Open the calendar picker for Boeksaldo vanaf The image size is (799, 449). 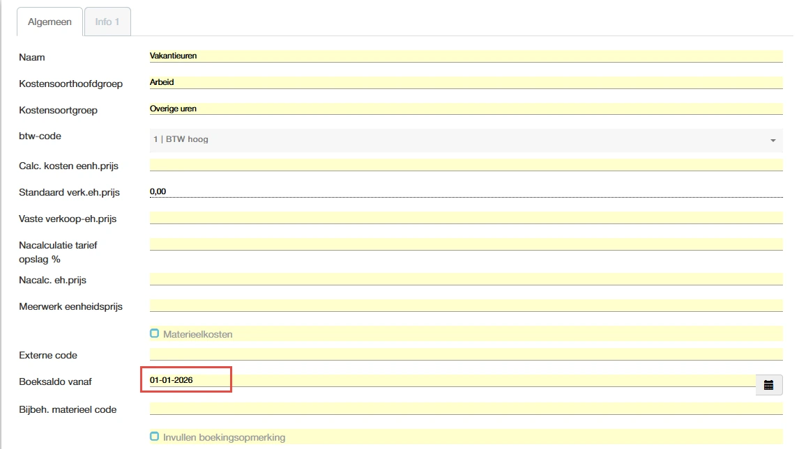(x=768, y=385)
